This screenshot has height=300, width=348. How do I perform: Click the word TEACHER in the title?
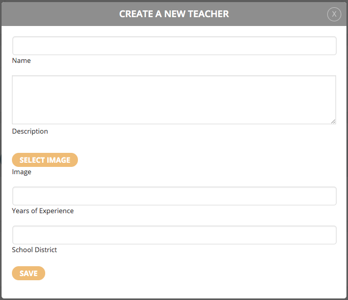tap(208, 14)
